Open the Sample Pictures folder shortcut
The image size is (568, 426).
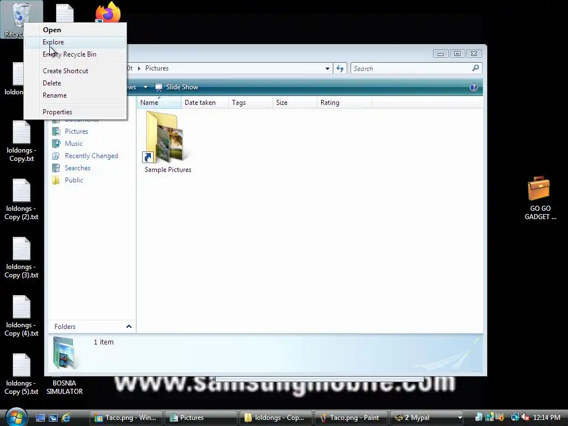coord(168,142)
